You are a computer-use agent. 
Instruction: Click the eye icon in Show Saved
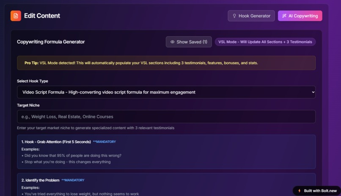[172, 42]
